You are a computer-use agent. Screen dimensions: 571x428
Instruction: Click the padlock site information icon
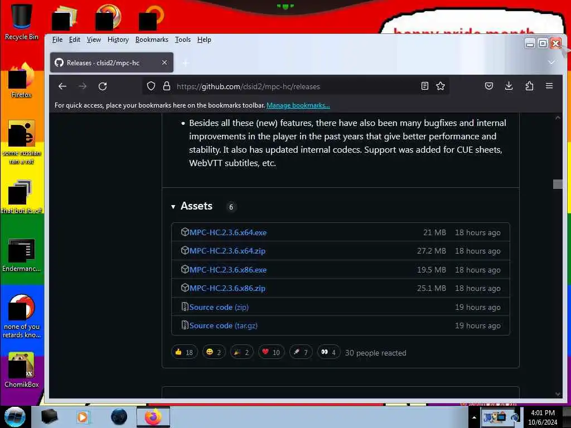point(166,86)
